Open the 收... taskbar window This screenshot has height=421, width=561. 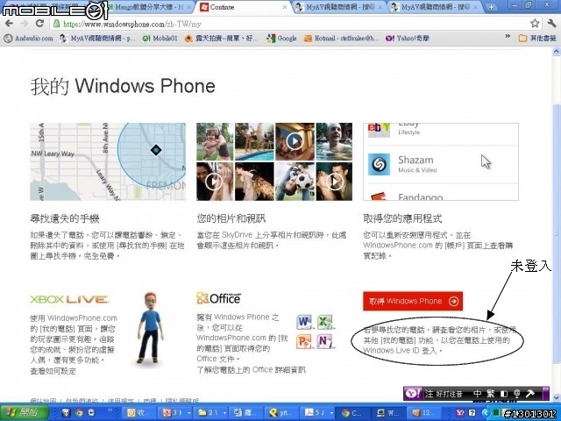[138, 413]
